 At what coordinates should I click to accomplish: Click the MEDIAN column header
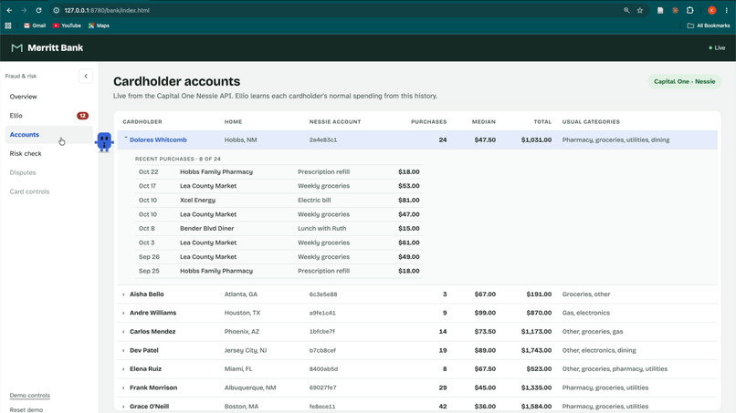click(x=483, y=121)
